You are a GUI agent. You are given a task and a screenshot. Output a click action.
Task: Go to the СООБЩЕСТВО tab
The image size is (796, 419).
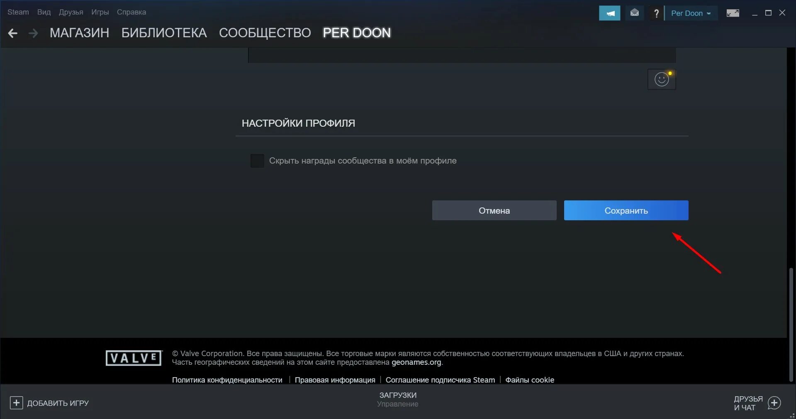point(265,33)
